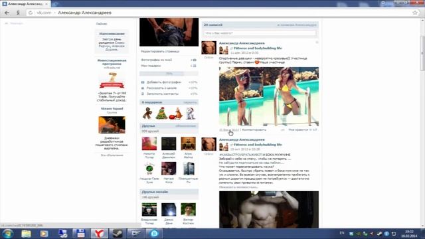Open the yellow bikini photo on the right
The height and width of the screenshot is (239, 425).
coord(291,96)
